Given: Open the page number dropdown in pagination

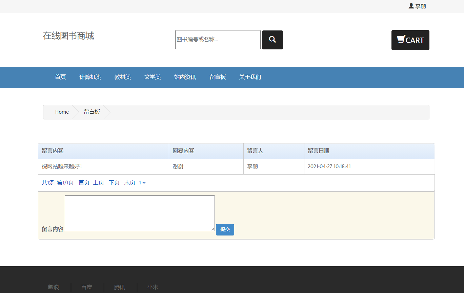Looking at the screenshot, I should click(142, 182).
